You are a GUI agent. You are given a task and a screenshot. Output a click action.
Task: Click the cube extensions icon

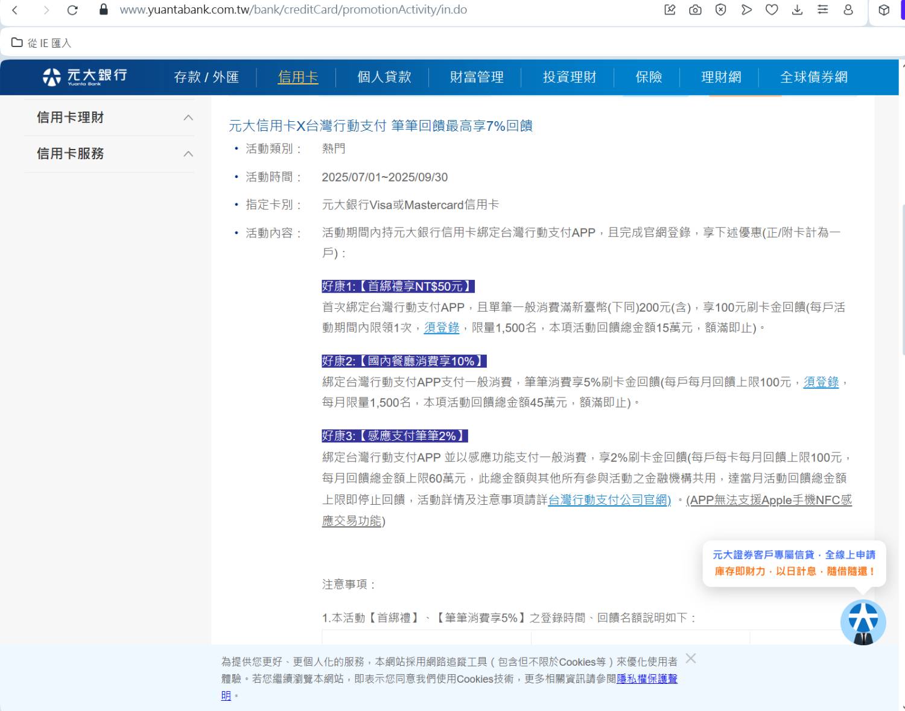point(884,10)
